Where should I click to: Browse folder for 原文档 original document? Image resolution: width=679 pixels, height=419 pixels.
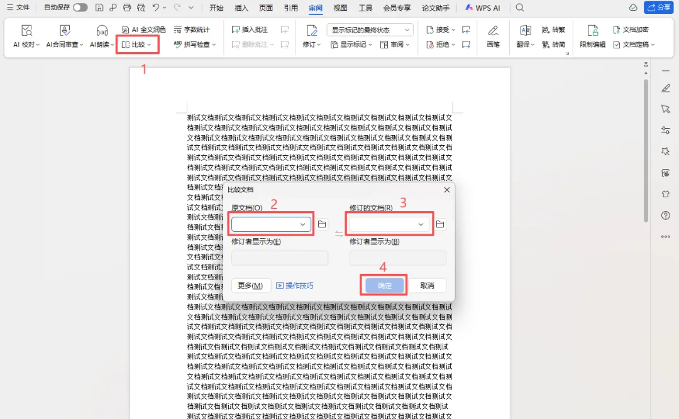[x=322, y=224]
